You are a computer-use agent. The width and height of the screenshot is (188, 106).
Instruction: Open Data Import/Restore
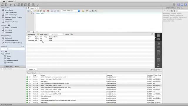11,22
